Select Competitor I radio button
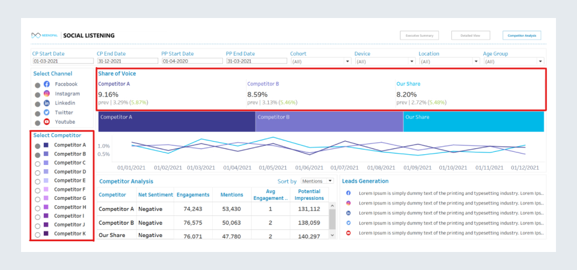The image size is (577, 270). pyautogui.click(x=37, y=217)
